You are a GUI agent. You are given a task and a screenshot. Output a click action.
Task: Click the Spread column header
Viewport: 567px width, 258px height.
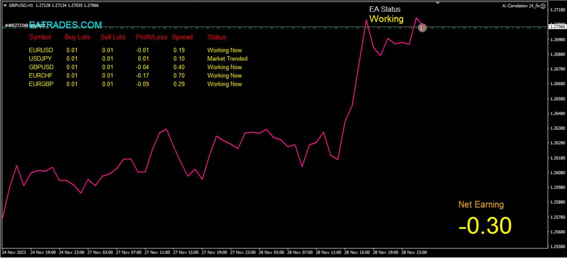pos(182,37)
